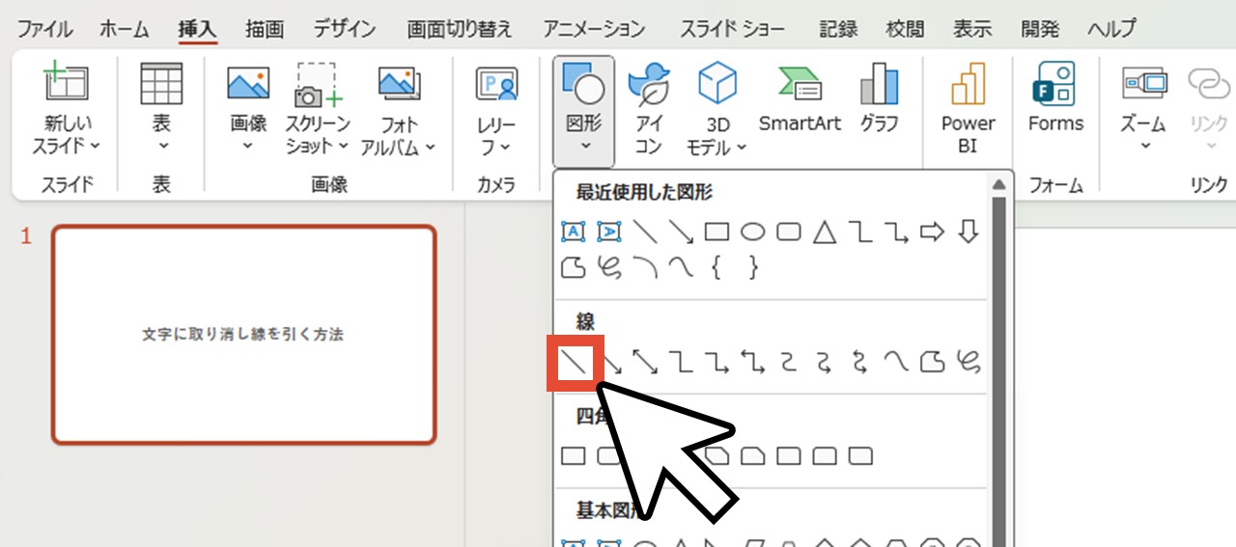Select the right brace shape
The width and height of the screenshot is (1236, 547).
[752, 268]
